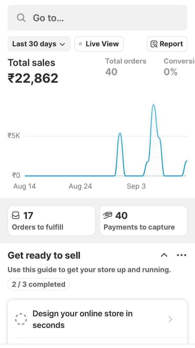
Task: Click the Live View status dot
Action: [x=80, y=44]
